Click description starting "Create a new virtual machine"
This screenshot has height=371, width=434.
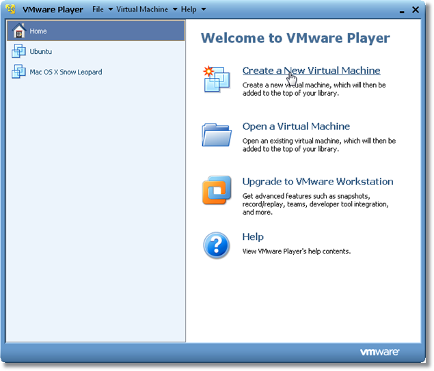tap(314, 89)
